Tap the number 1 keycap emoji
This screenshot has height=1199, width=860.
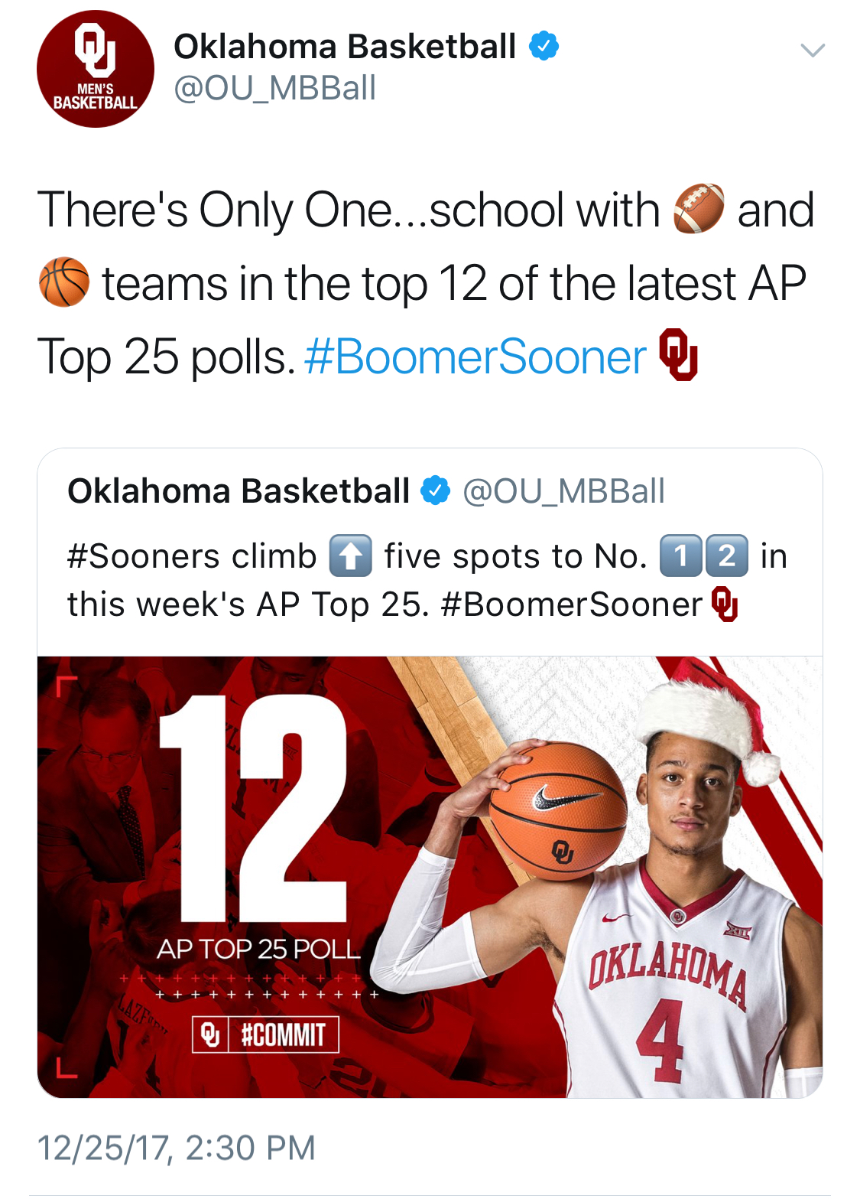[x=680, y=556]
